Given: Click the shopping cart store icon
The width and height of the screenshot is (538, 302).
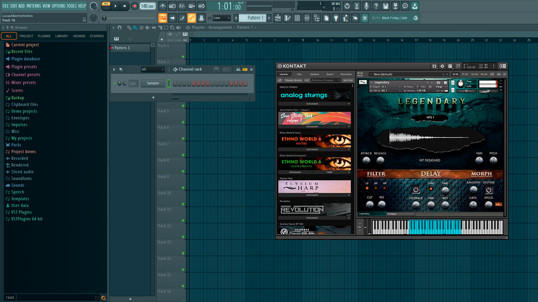Looking at the screenshot, I should click(365, 18).
